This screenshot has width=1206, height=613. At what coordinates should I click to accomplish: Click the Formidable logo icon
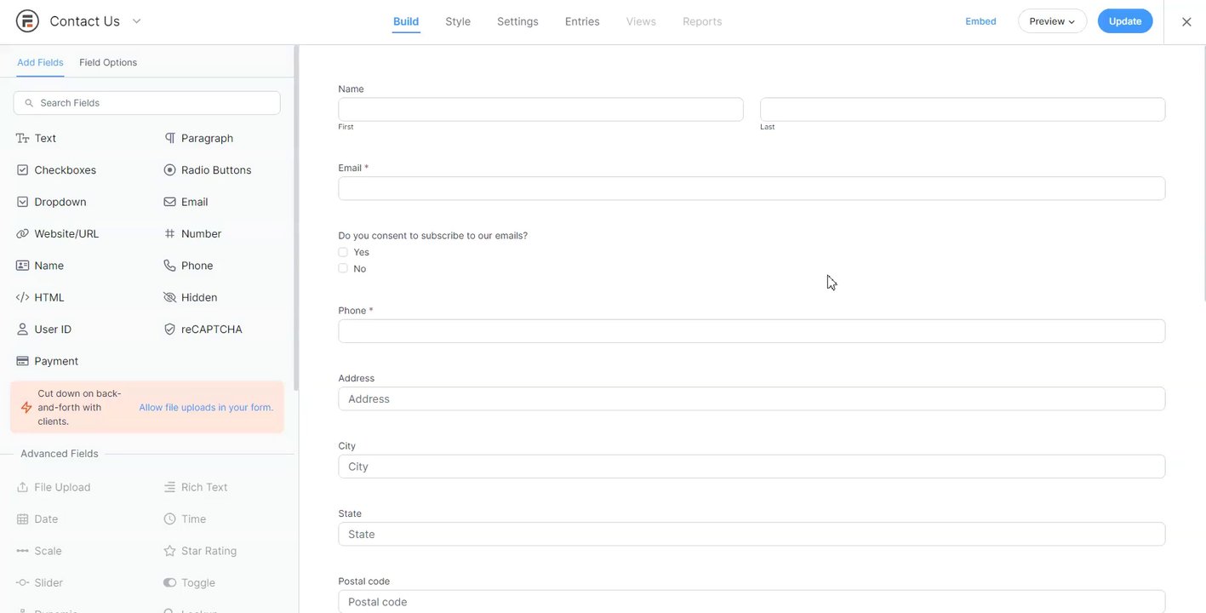coord(27,21)
